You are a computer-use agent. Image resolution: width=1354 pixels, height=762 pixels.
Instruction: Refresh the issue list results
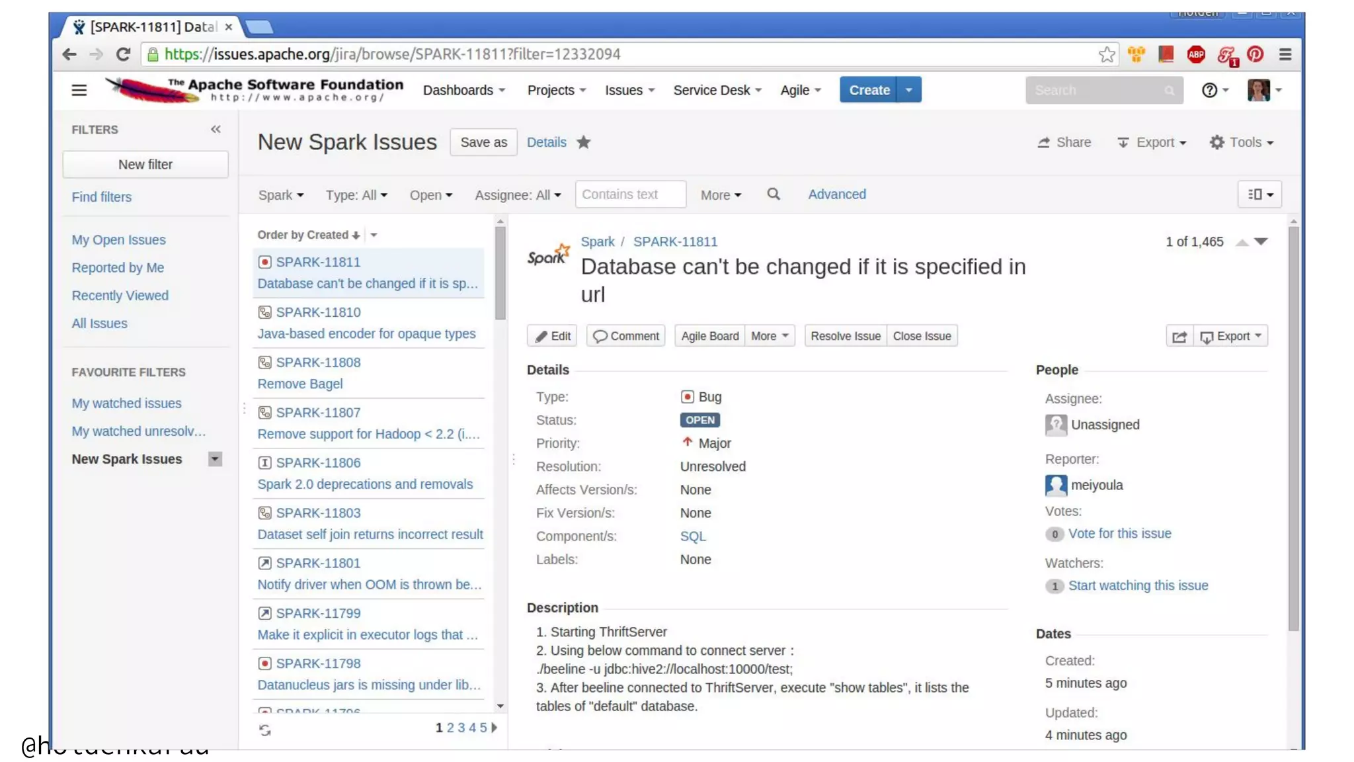click(265, 730)
